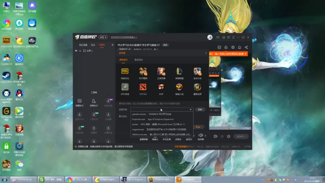The width and height of the screenshot is (325, 183).
Task: Open the Age of Empires taskbar item
Action: click(134, 179)
